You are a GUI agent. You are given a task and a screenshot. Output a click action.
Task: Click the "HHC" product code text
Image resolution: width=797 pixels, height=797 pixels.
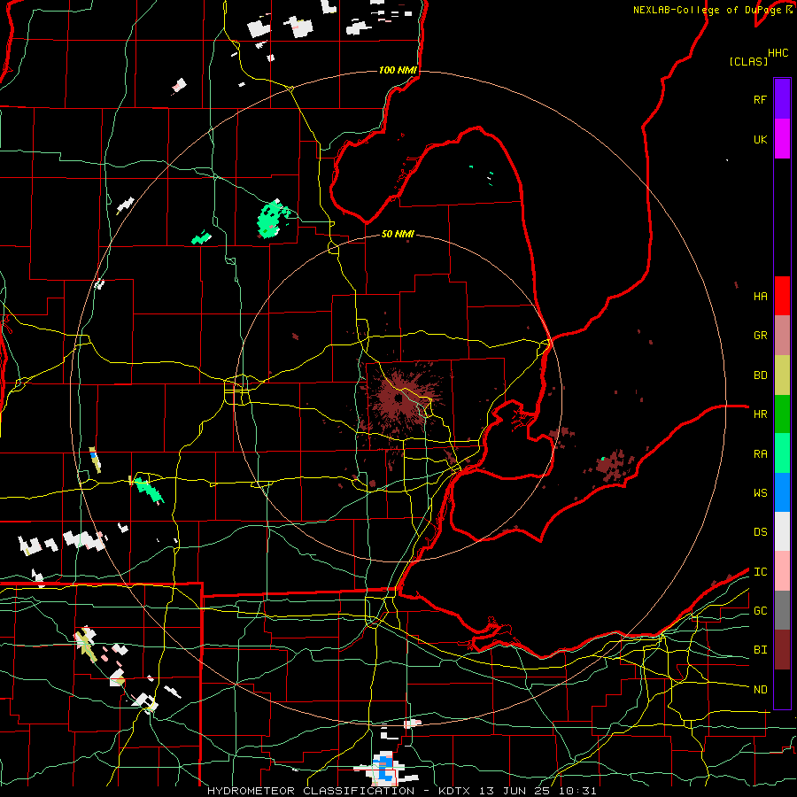coord(778,53)
